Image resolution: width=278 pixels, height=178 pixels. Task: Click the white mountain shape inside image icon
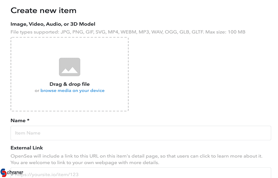(x=70, y=70)
